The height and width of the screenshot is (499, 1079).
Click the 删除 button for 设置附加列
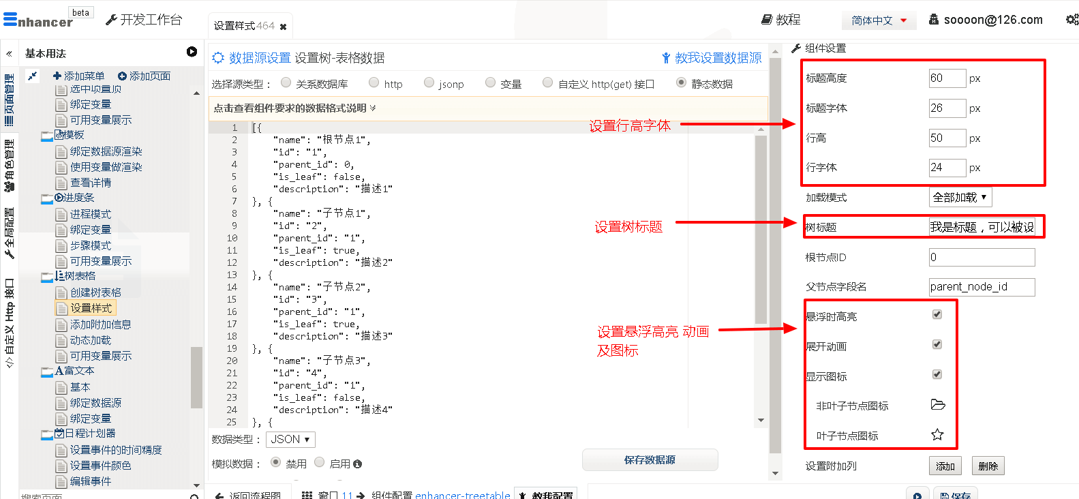point(988,466)
